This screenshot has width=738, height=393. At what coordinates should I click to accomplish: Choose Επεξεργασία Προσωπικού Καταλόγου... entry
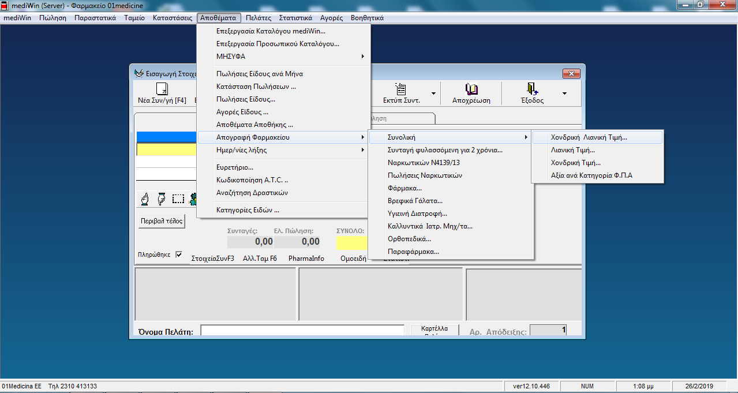pos(283,44)
